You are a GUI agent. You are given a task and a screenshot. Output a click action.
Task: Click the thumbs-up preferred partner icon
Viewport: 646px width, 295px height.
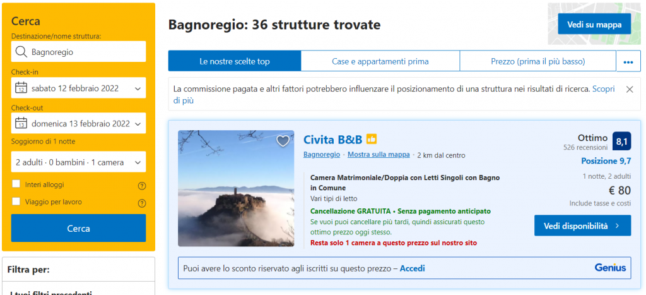coord(372,139)
